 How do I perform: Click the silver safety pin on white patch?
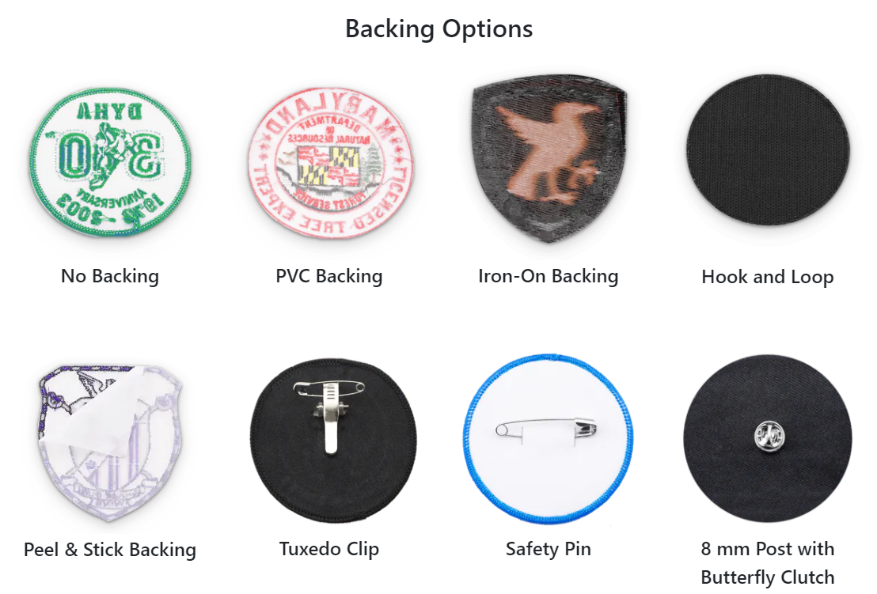546,430
